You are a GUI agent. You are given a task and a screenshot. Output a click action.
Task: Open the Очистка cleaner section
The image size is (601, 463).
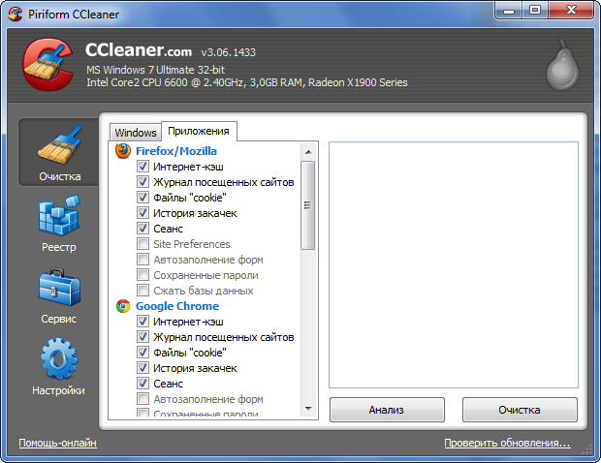coord(59,152)
